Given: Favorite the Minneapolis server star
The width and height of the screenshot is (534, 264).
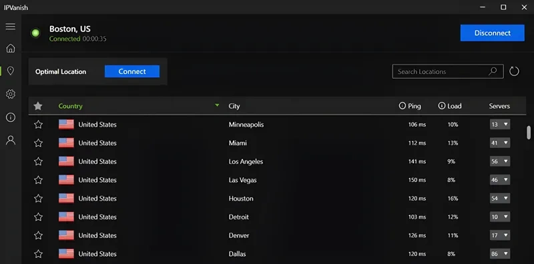Looking at the screenshot, I should 38,125.
